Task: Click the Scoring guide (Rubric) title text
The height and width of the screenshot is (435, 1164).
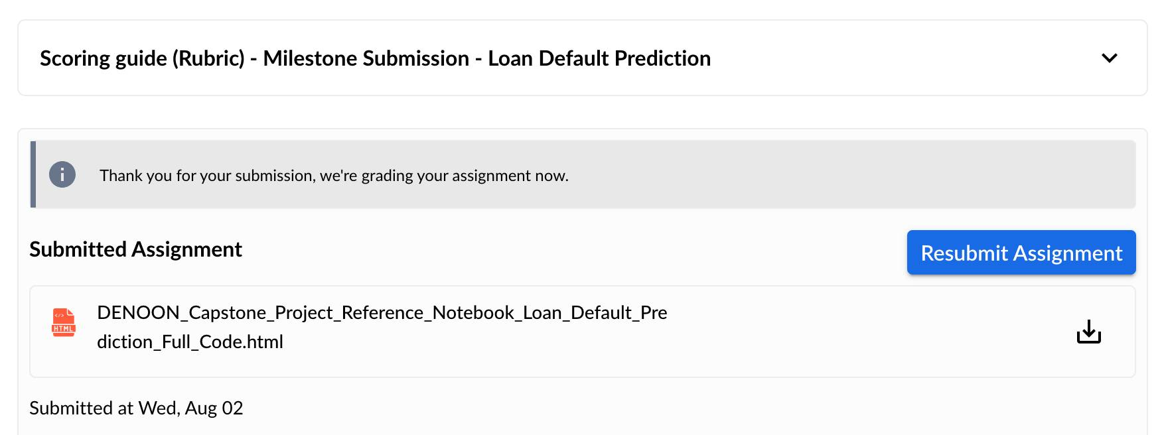Action: [x=375, y=58]
